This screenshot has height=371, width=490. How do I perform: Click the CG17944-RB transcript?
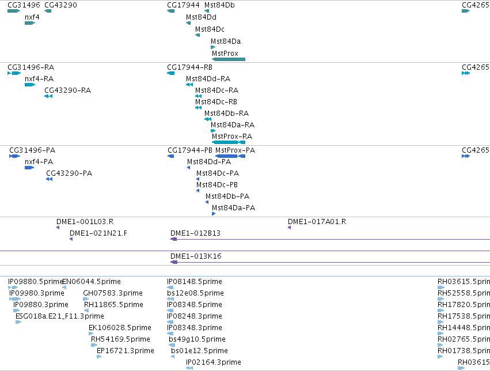(x=170, y=73)
